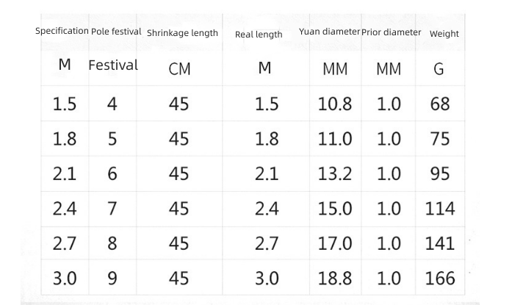This screenshot has width=512, height=305.
Task: Select the Pole festival header
Action: (x=116, y=32)
